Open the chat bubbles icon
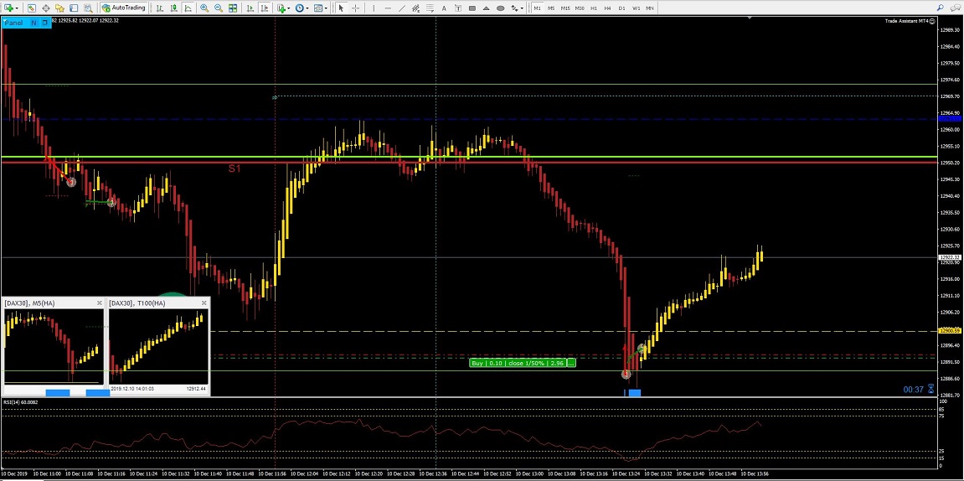This screenshot has height=481, width=964. pos(955,8)
